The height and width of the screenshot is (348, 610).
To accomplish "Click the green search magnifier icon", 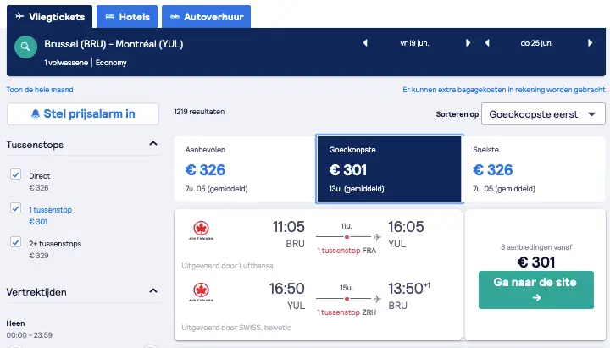I will [x=25, y=47].
